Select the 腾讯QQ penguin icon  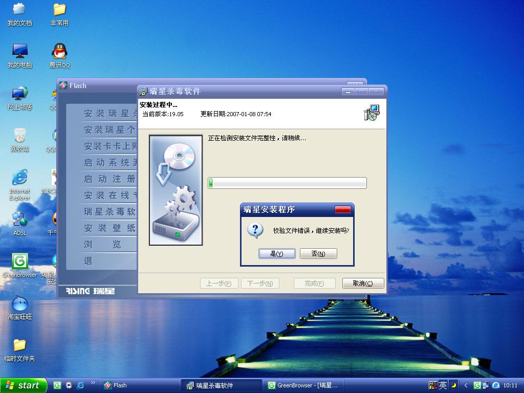pos(59,55)
